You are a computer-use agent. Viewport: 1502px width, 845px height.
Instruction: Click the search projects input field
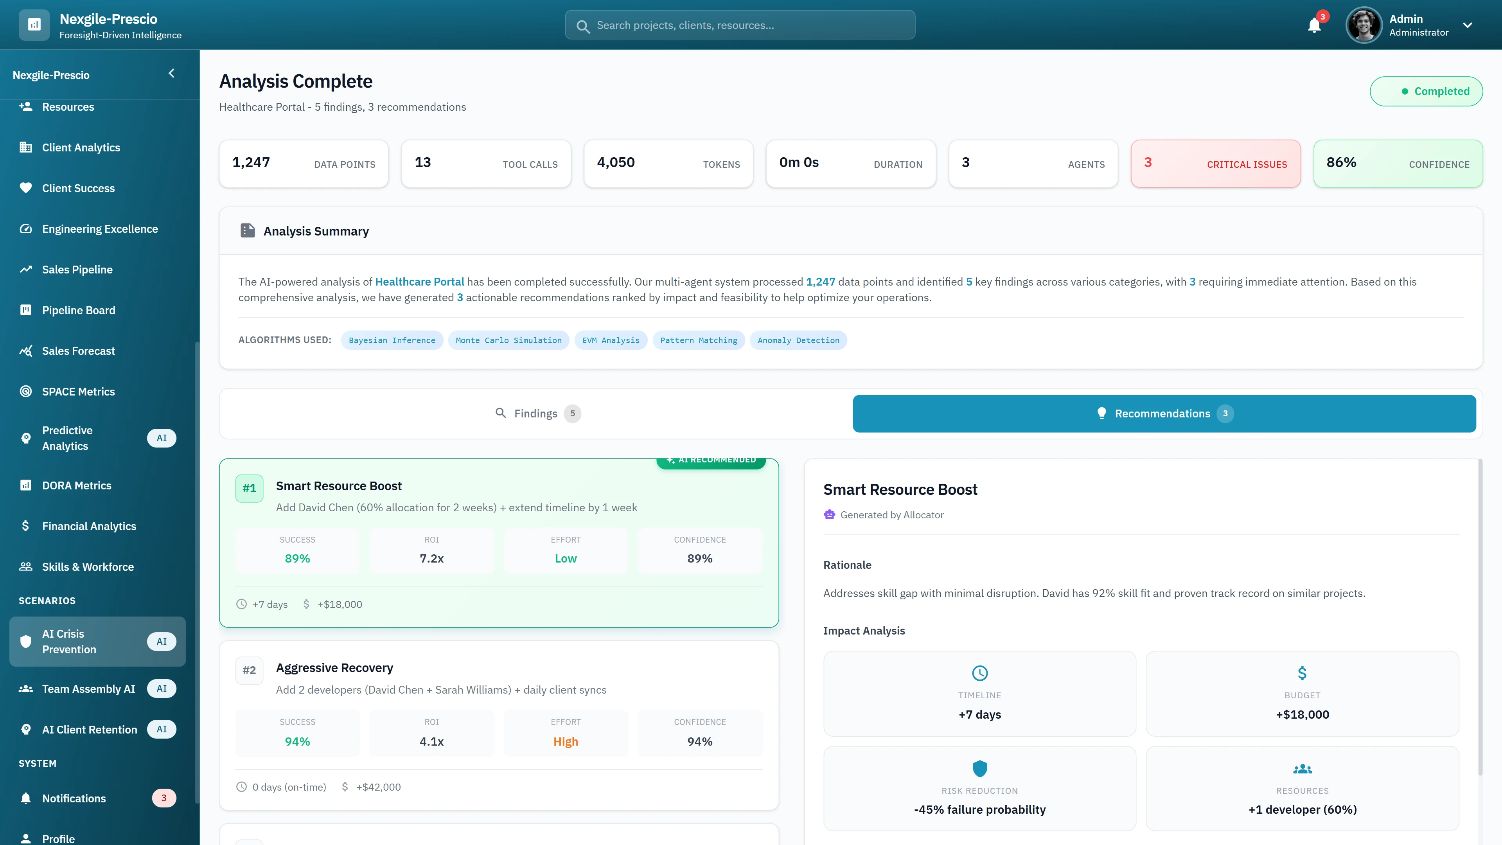click(739, 25)
